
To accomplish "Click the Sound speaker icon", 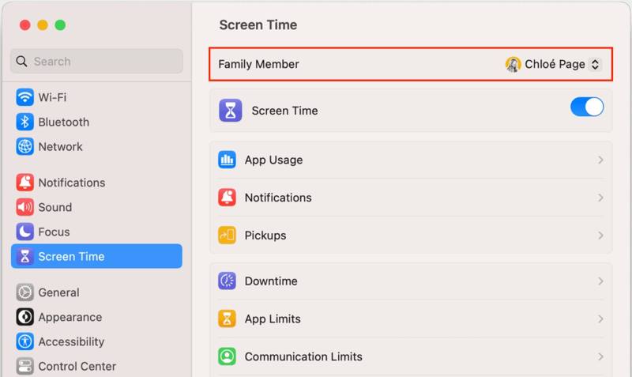I will click(24, 207).
